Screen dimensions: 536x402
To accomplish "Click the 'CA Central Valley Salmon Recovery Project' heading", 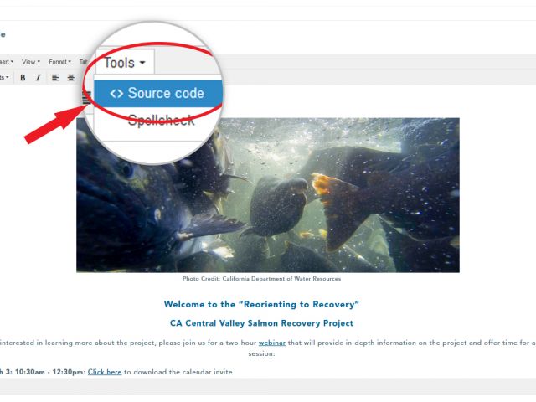I will [261, 323].
